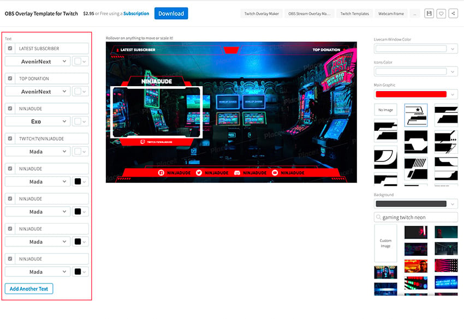Click the heart favorite icon
This screenshot has width=464, height=319.
click(x=441, y=13)
